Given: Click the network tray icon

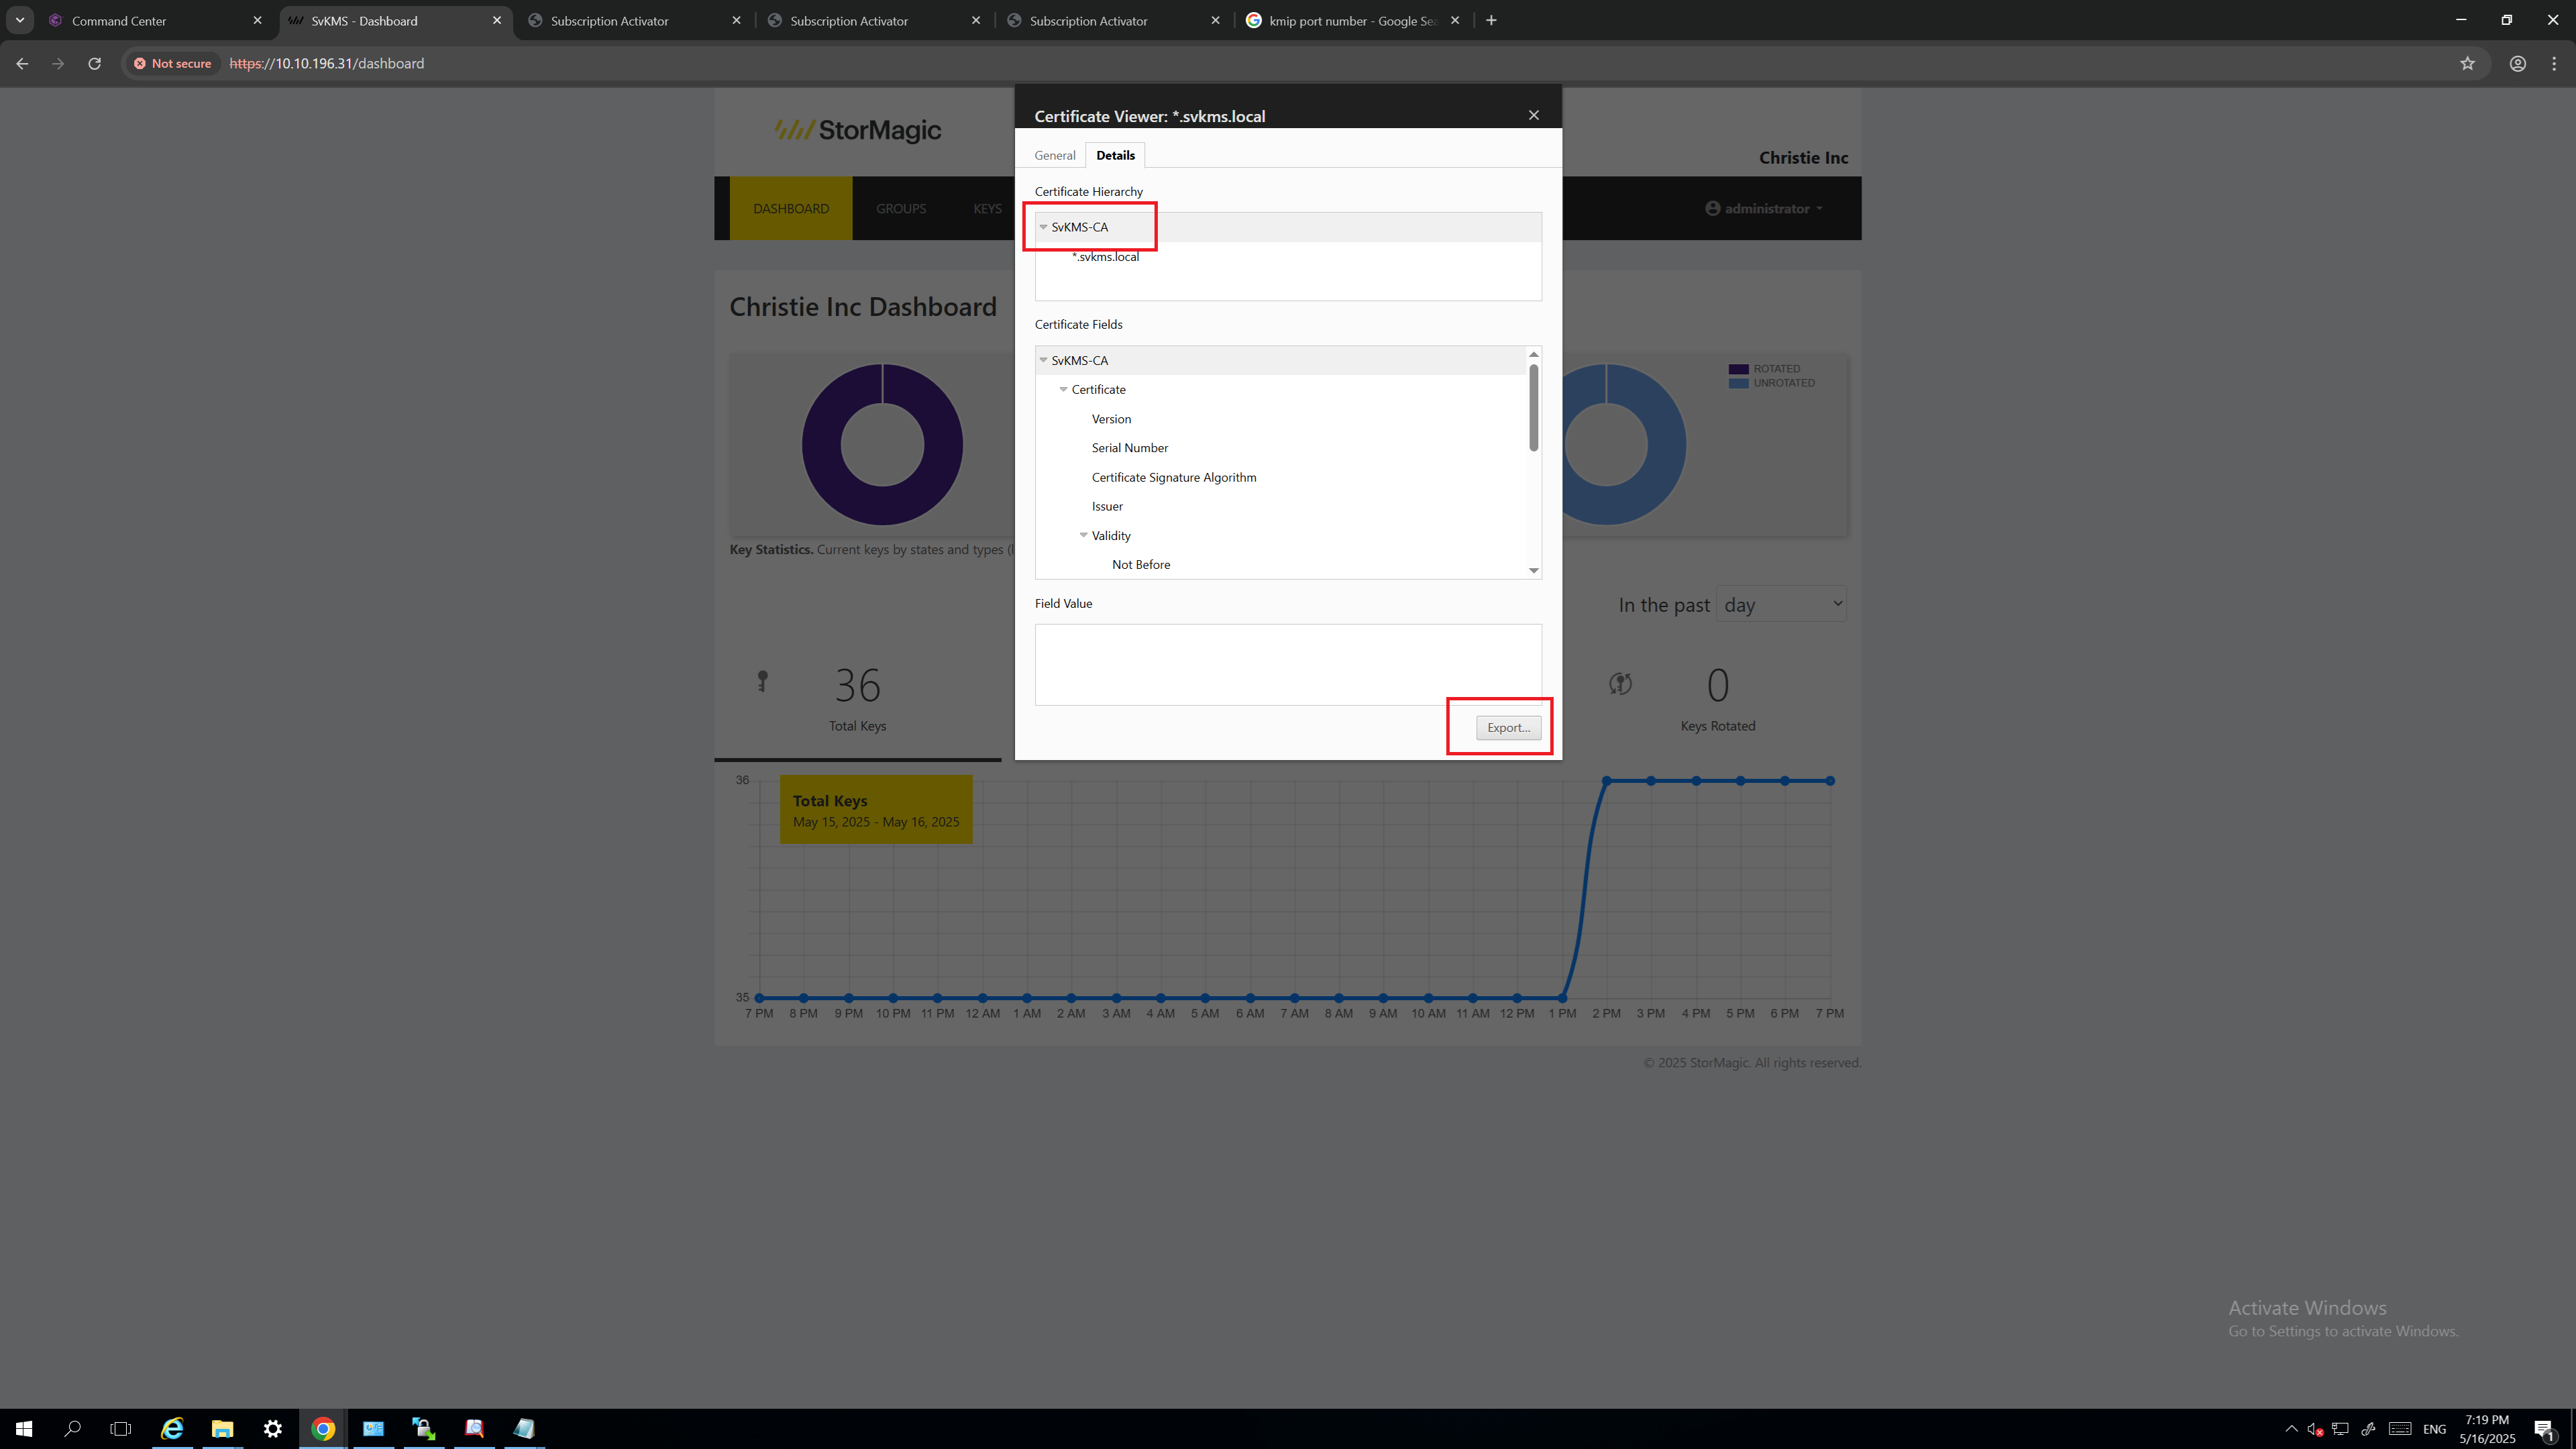Looking at the screenshot, I should click(x=2340, y=1428).
